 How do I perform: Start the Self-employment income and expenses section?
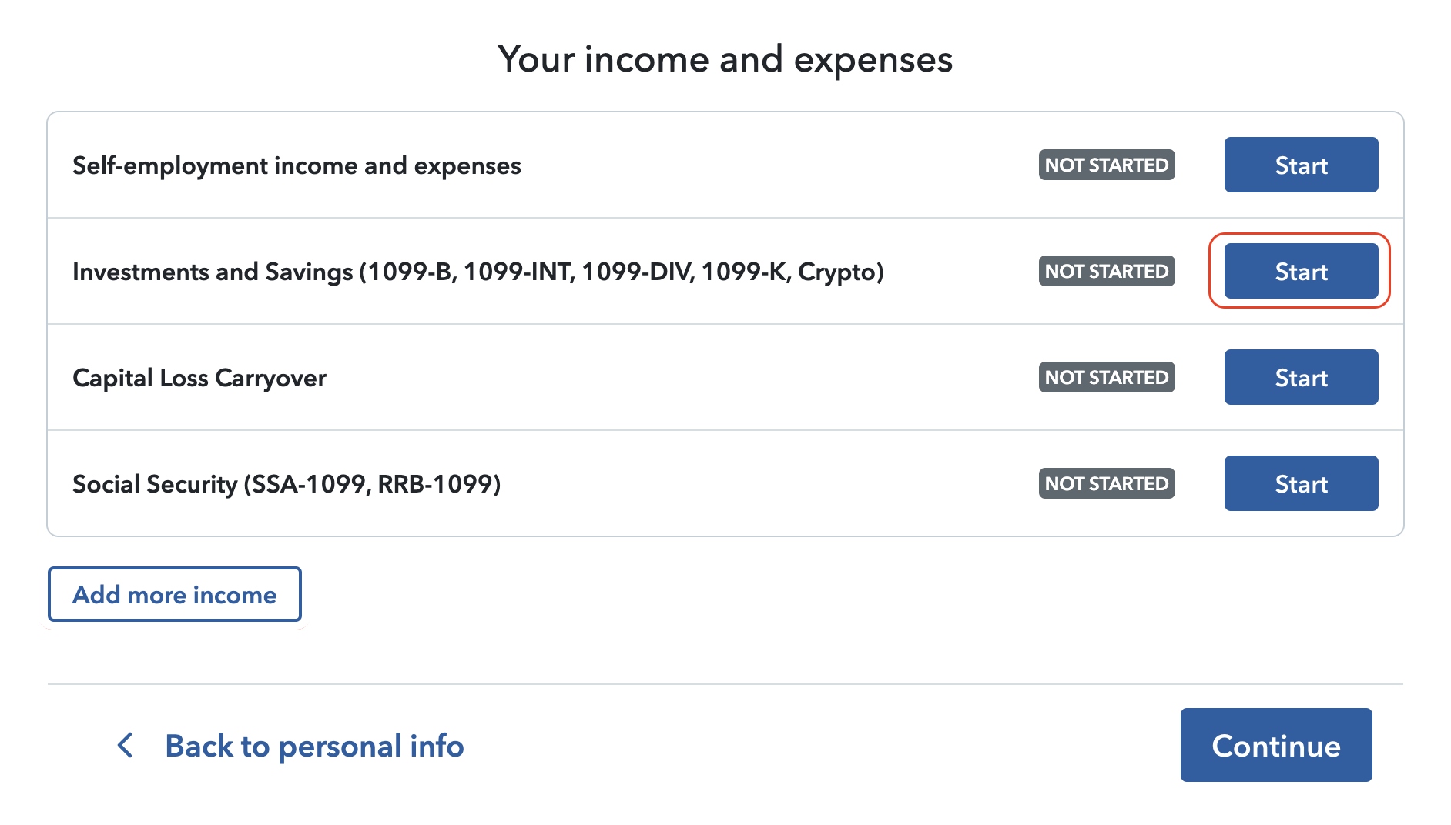pos(1300,165)
